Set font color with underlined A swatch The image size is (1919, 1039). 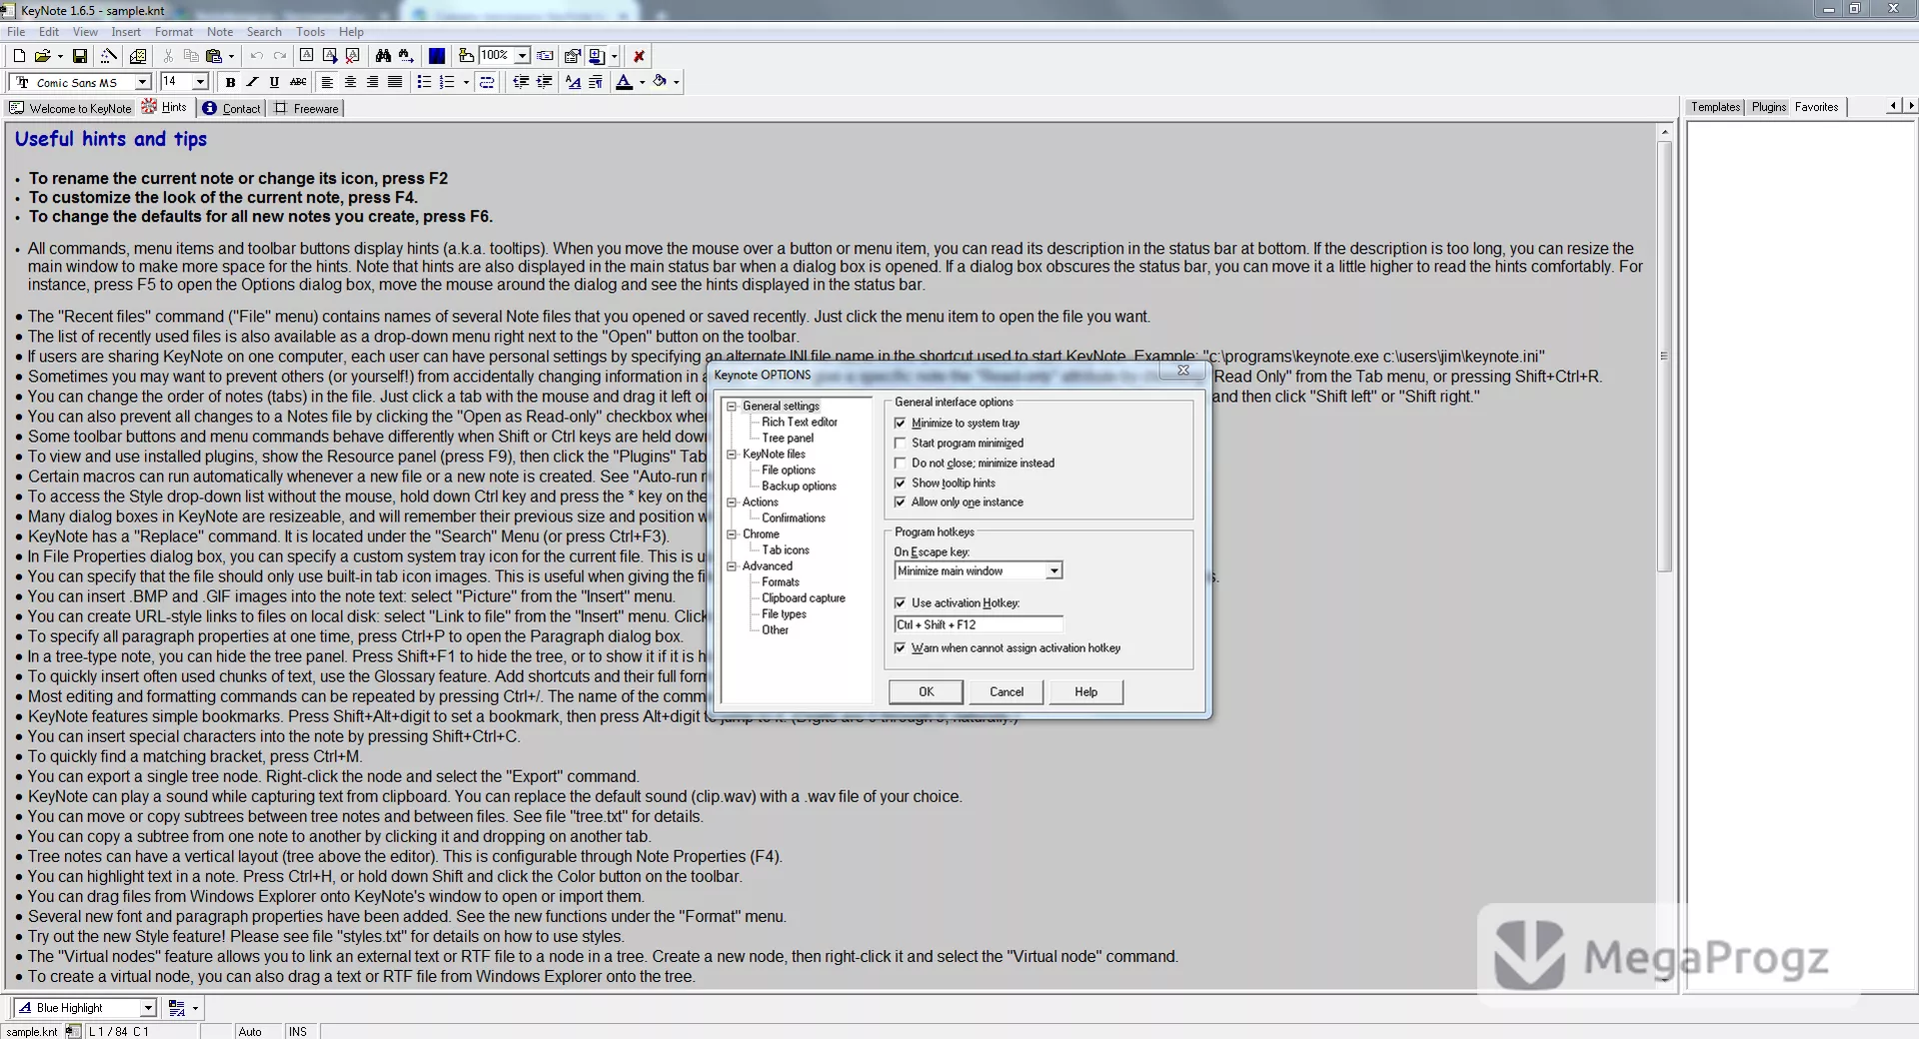(624, 82)
